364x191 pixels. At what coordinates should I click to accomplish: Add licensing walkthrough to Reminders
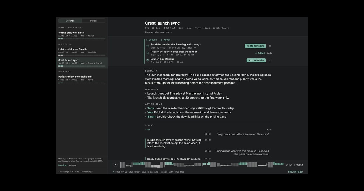click(x=255, y=46)
